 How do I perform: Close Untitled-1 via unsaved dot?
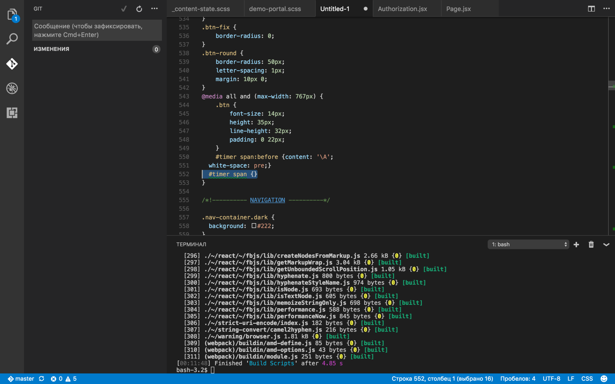(x=365, y=9)
